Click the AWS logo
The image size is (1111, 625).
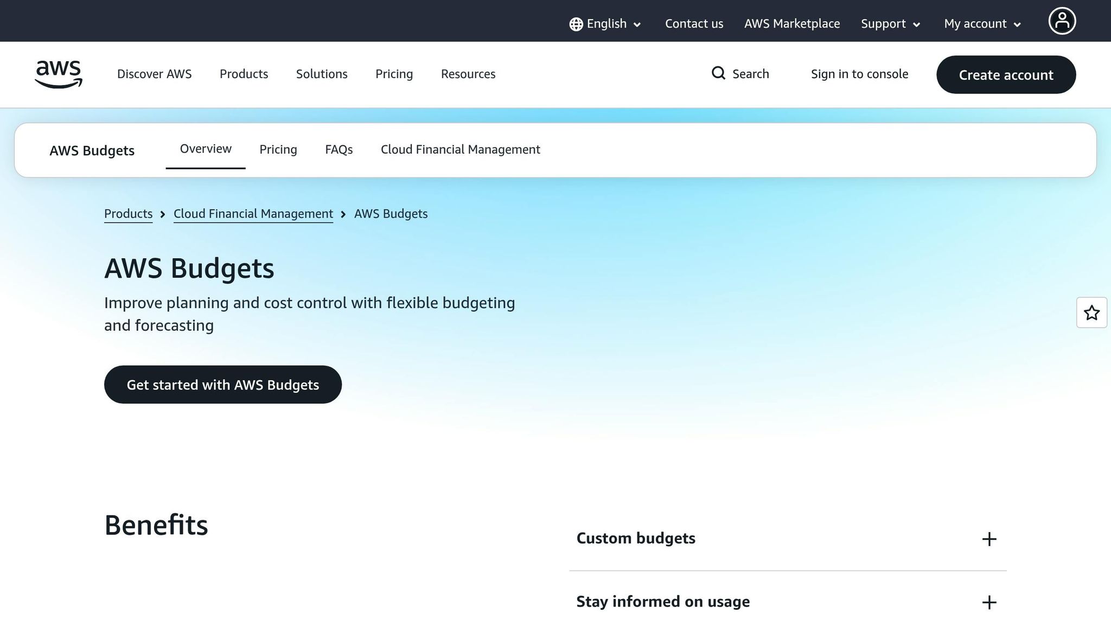58,75
